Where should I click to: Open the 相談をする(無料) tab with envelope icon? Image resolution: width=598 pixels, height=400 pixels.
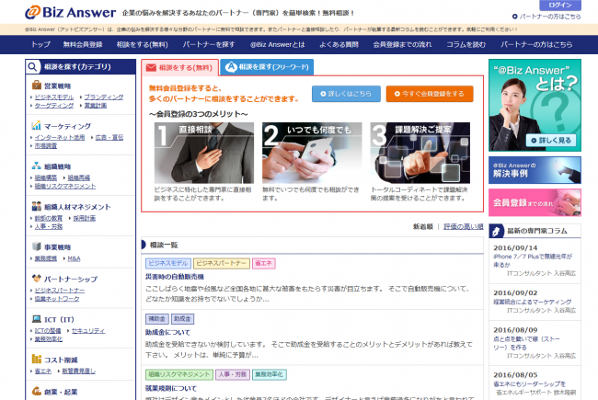[179, 67]
